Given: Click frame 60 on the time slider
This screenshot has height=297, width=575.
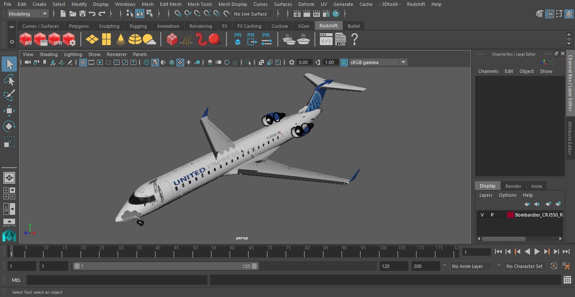Looking at the screenshot, I should coord(232,251).
